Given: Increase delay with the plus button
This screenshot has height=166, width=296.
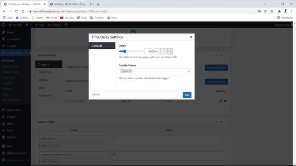Looking at the screenshot, I should click(x=170, y=51).
